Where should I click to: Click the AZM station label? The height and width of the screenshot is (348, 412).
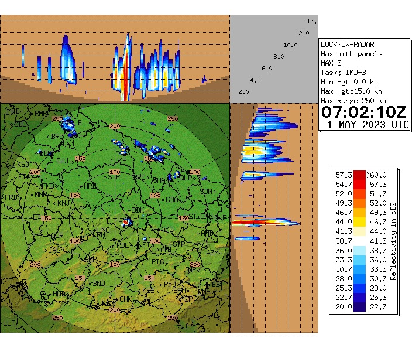(x=212, y=253)
